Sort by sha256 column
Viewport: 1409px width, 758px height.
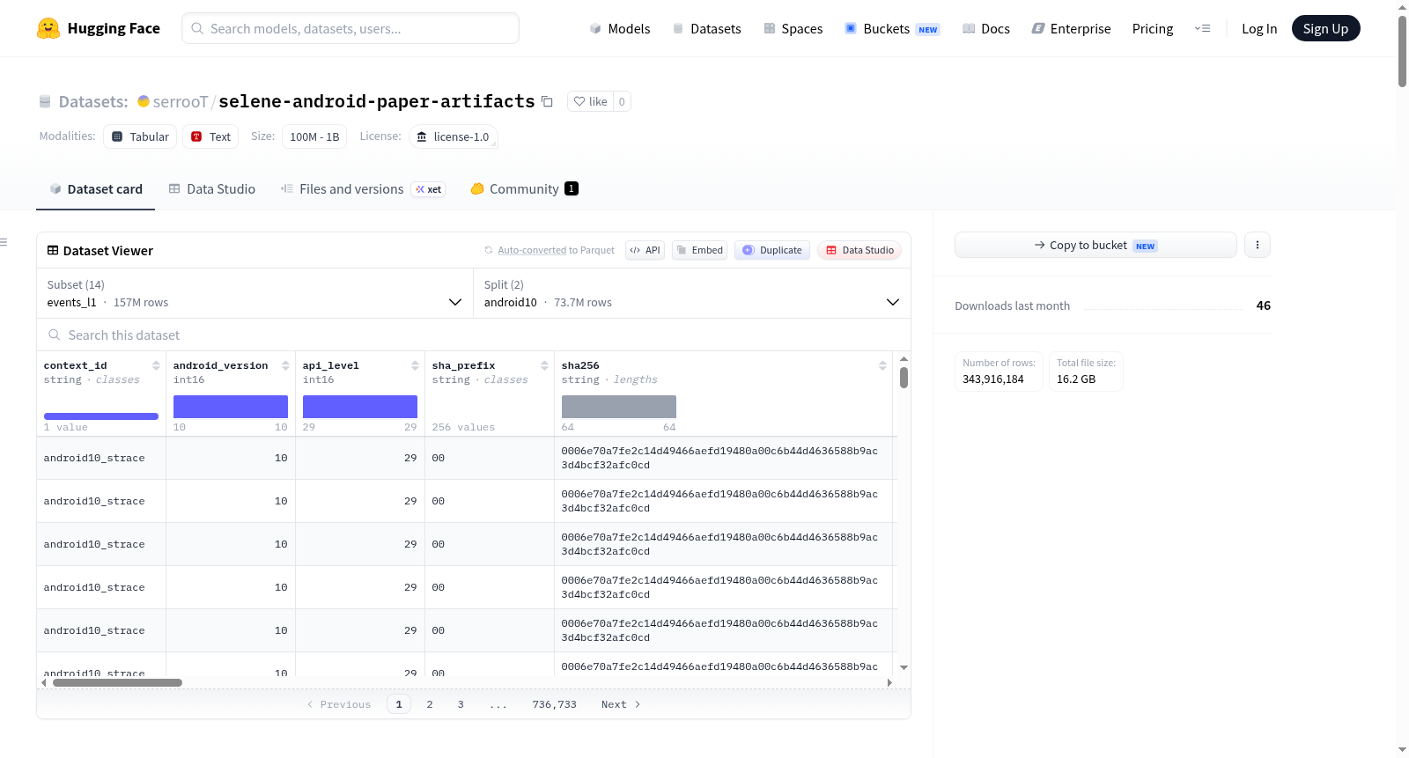(882, 365)
